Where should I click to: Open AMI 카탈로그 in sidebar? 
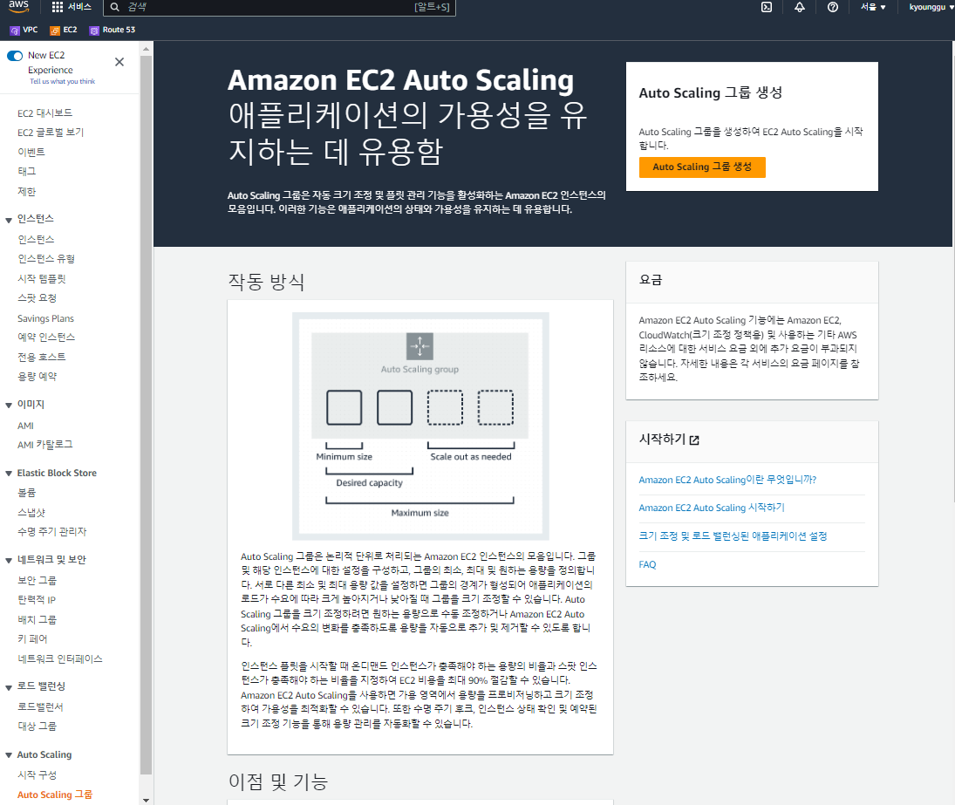pyautogui.click(x=45, y=445)
